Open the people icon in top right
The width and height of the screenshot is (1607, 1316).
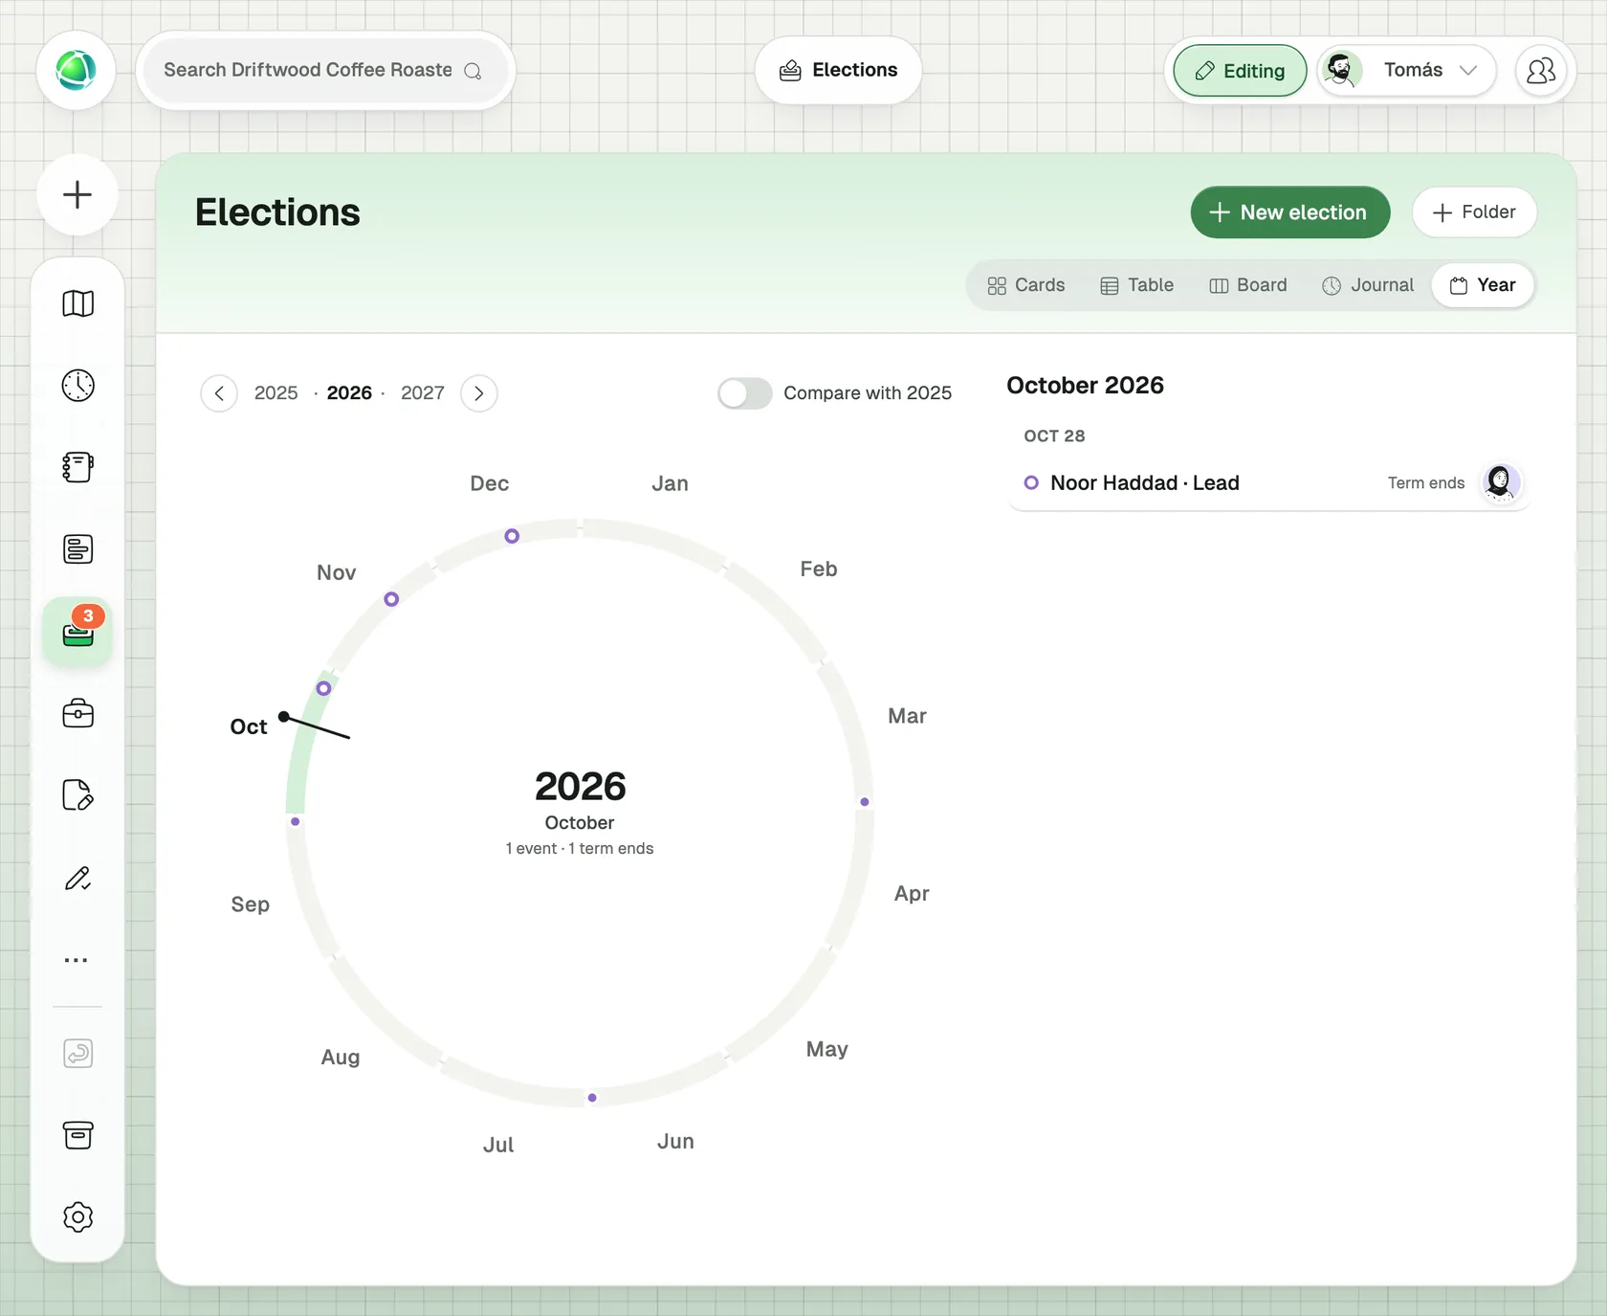pyautogui.click(x=1541, y=71)
